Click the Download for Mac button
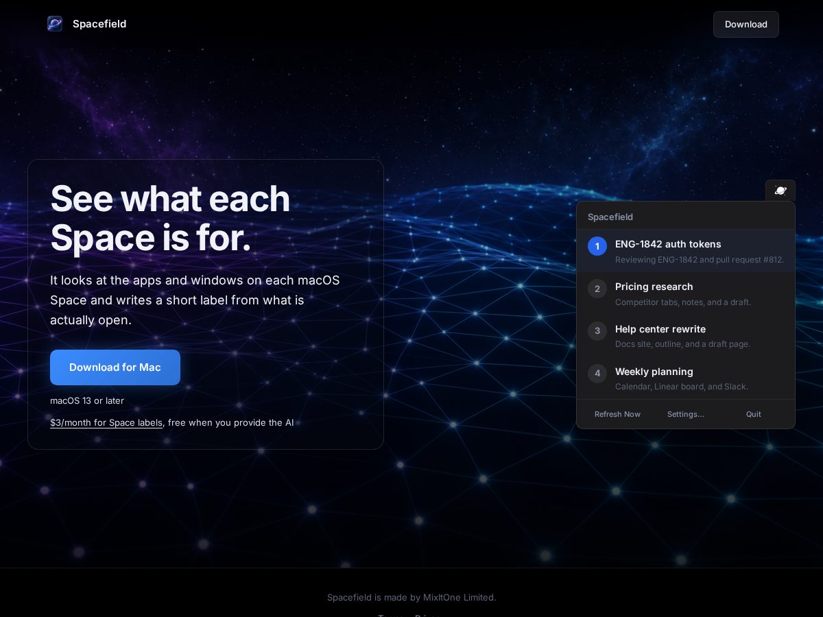This screenshot has width=823, height=617. pos(115,367)
